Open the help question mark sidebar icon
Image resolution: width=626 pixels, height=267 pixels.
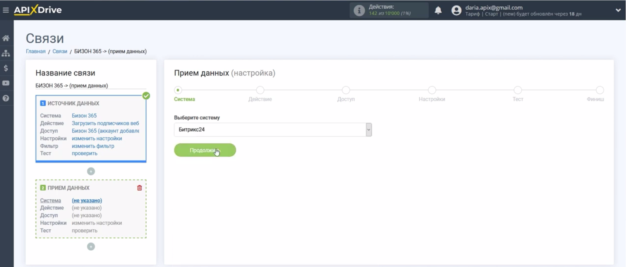coord(6,98)
